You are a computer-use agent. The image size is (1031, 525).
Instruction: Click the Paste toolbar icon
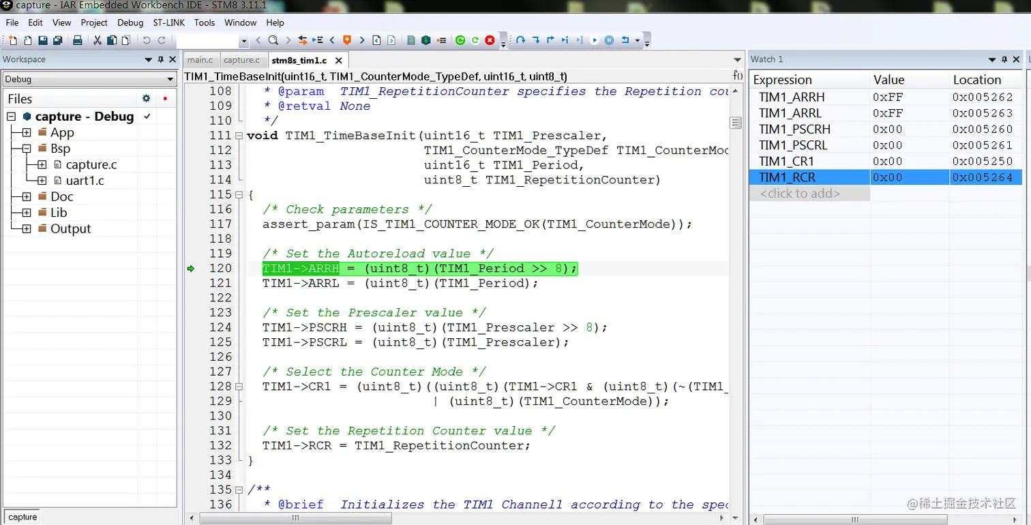point(126,41)
